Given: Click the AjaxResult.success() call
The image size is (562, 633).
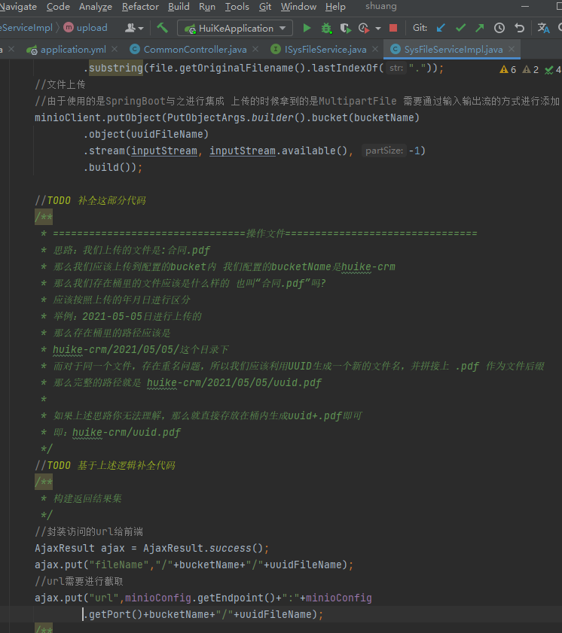Looking at the screenshot, I should coord(203,548).
